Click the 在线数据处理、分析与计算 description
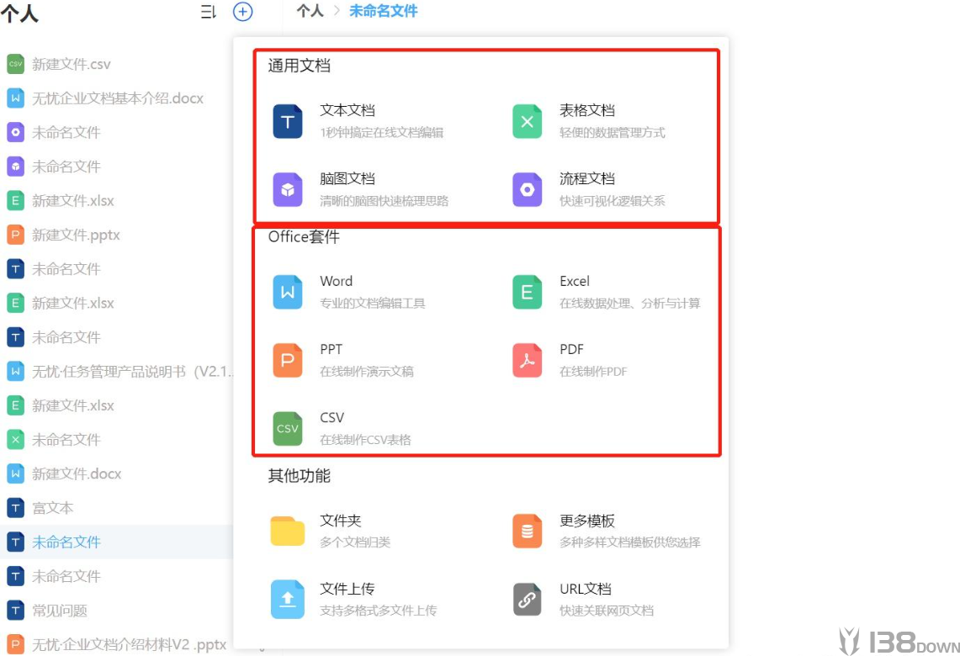 [630, 303]
